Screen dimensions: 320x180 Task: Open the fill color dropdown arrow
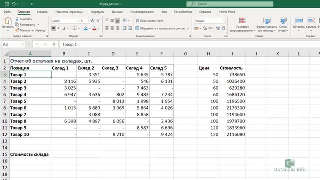coord(90,29)
